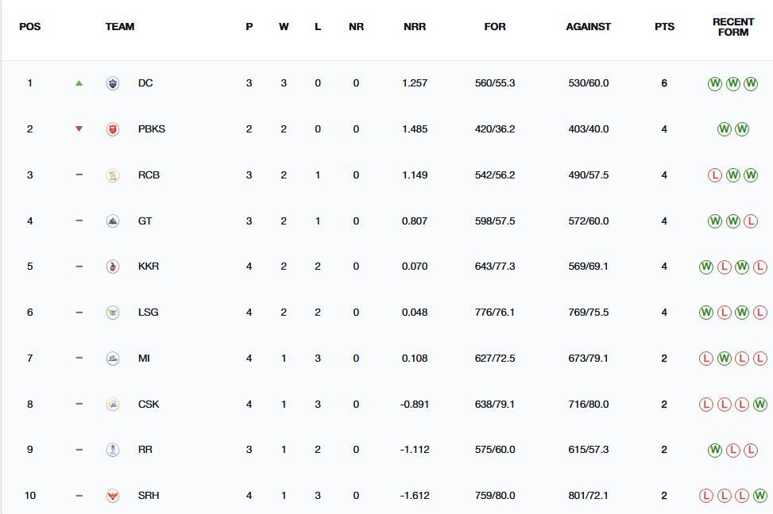Click the GT team logo icon
This screenshot has width=773, height=514.
(113, 221)
